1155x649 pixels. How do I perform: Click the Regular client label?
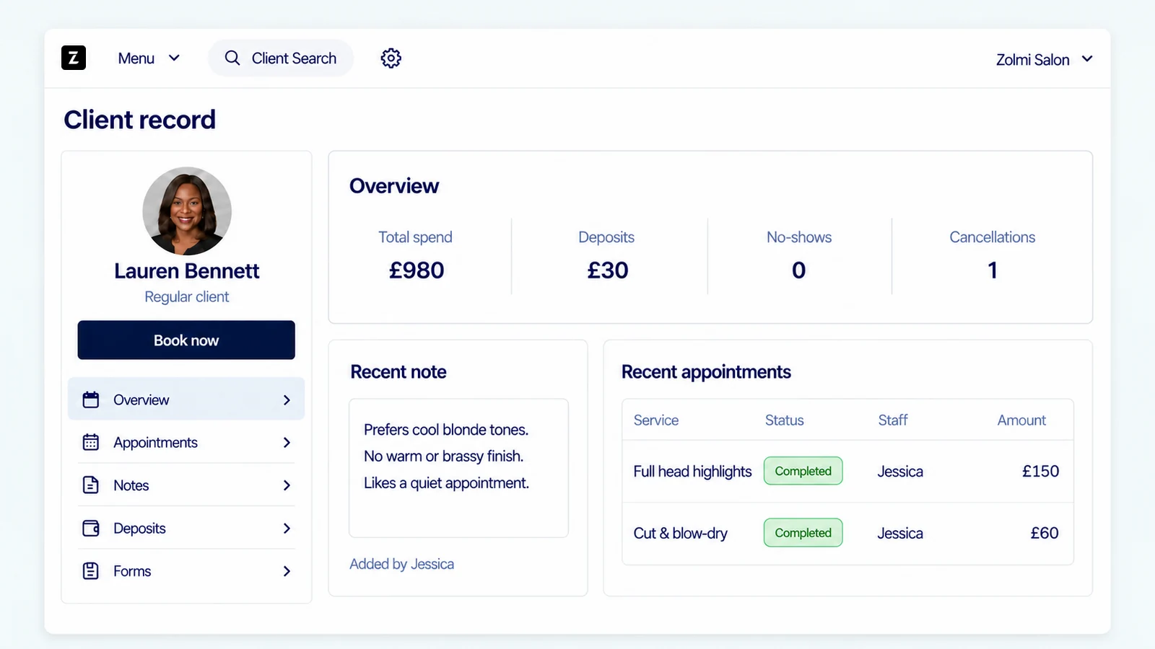pos(186,297)
